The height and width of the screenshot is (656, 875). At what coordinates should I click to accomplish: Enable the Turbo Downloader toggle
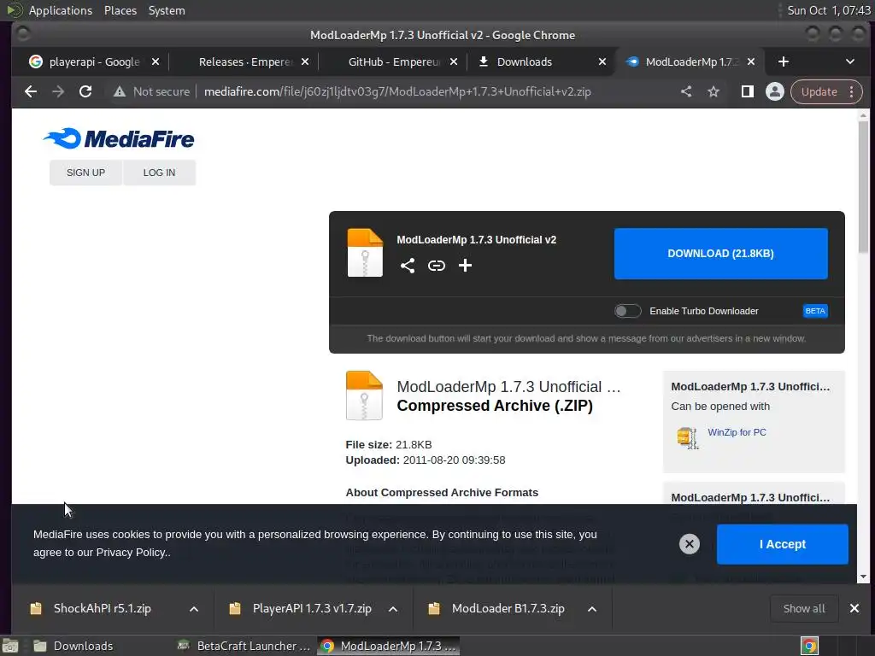click(628, 311)
